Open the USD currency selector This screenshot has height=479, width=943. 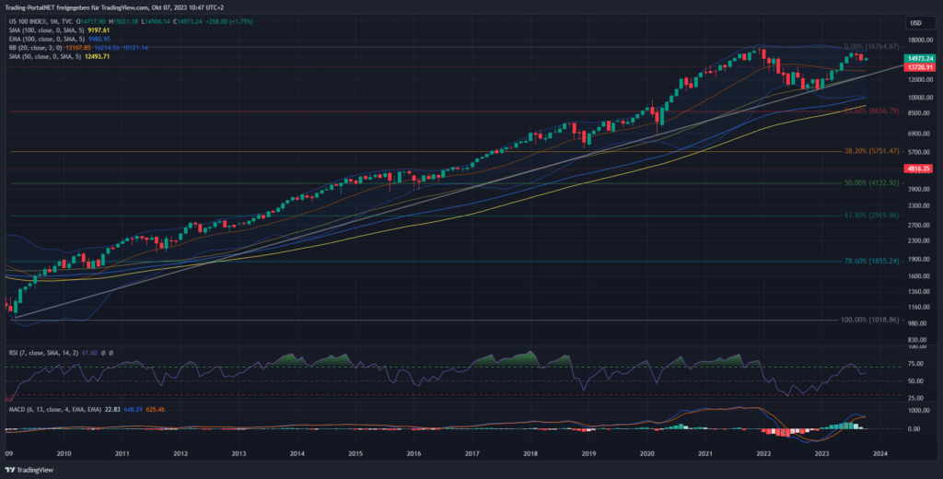(x=915, y=22)
